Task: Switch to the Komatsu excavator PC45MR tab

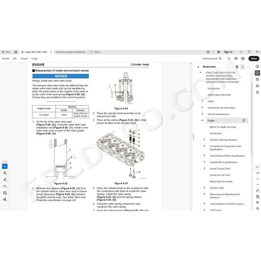Action: click(71, 52)
